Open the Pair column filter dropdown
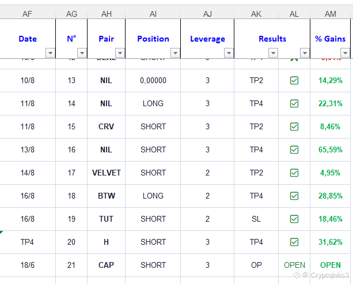Viewport: 353px width, 284px height. click(x=120, y=53)
